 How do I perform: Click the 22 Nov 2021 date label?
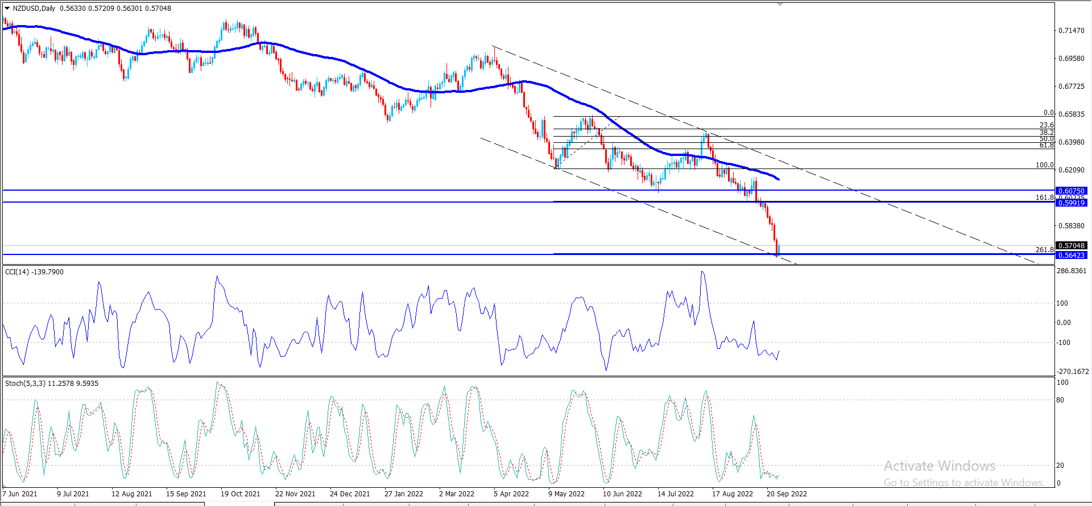295,494
